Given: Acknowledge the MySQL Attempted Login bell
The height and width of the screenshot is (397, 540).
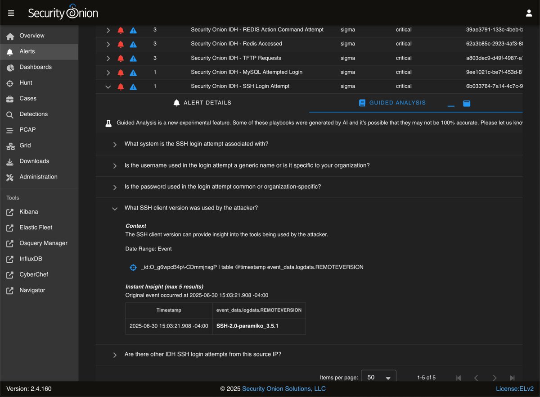Looking at the screenshot, I should (x=121, y=73).
